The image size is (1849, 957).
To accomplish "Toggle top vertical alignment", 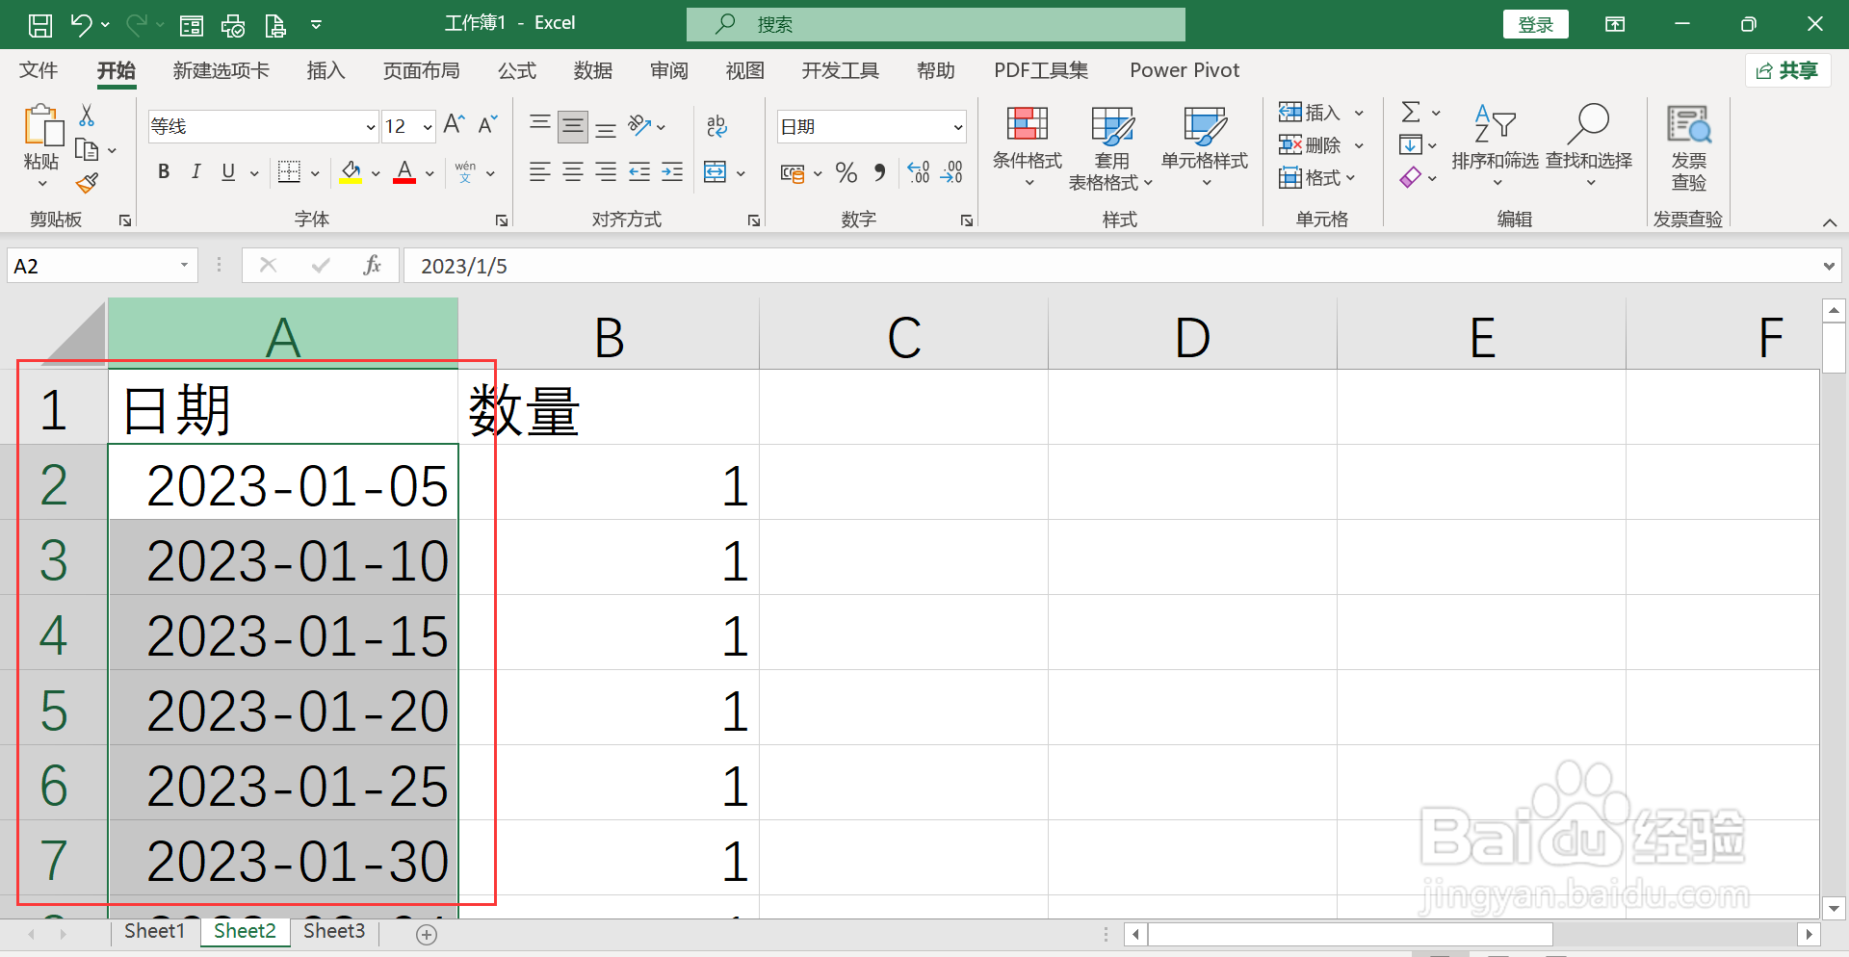I will point(540,125).
